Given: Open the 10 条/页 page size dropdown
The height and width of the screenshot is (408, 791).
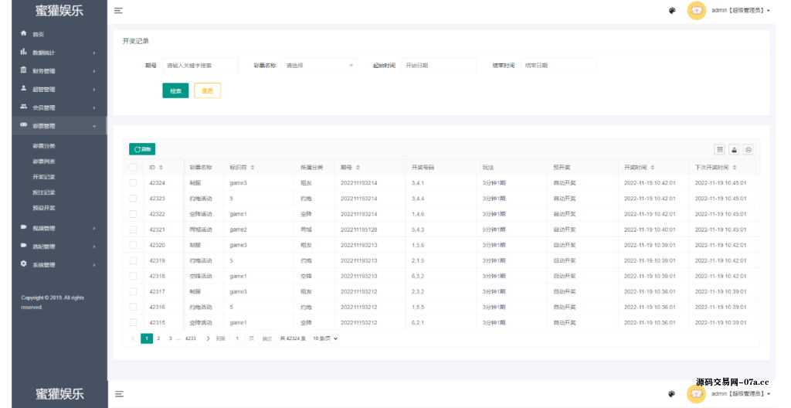Looking at the screenshot, I should coord(325,338).
